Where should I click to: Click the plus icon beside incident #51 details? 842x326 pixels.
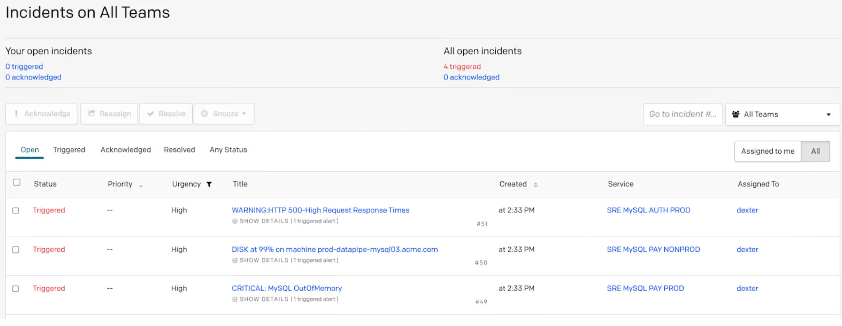235,221
